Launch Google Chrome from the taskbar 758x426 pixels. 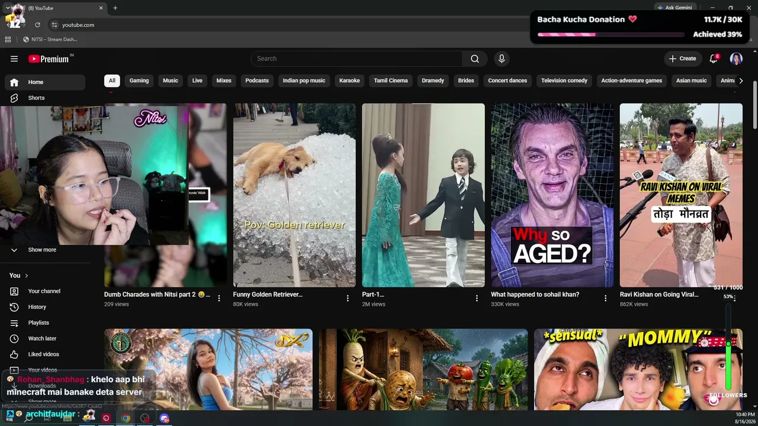tap(126, 418)
